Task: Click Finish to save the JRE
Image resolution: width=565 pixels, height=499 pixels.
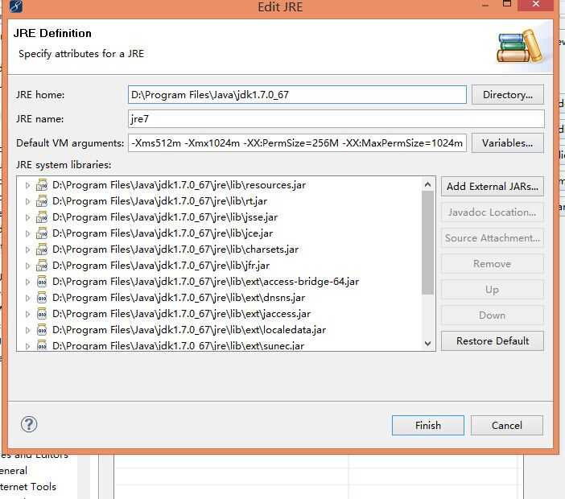Action: 427,426
